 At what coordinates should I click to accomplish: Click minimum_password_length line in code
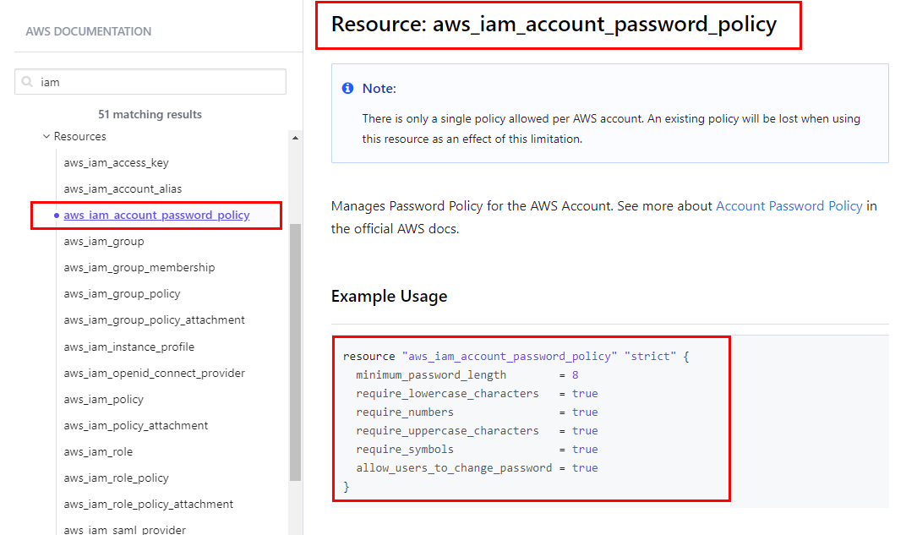pyautogui.click(x=467, y=374)
